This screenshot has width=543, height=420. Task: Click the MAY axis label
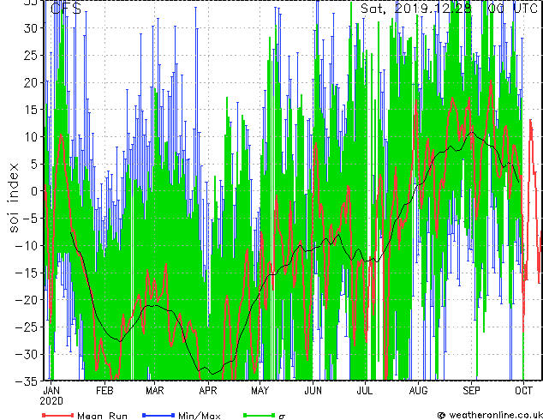(260, 391)
